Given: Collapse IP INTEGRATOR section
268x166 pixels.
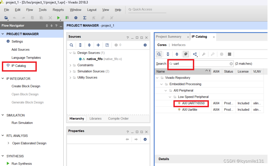Looking at the screenshot, I should coord(3,78).
